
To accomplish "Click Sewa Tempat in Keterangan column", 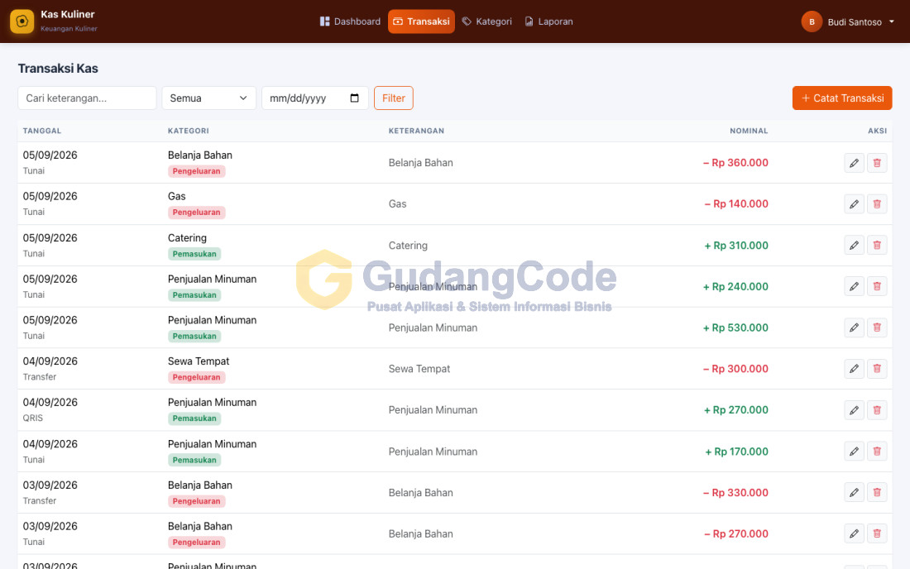I will coord(419,369).
